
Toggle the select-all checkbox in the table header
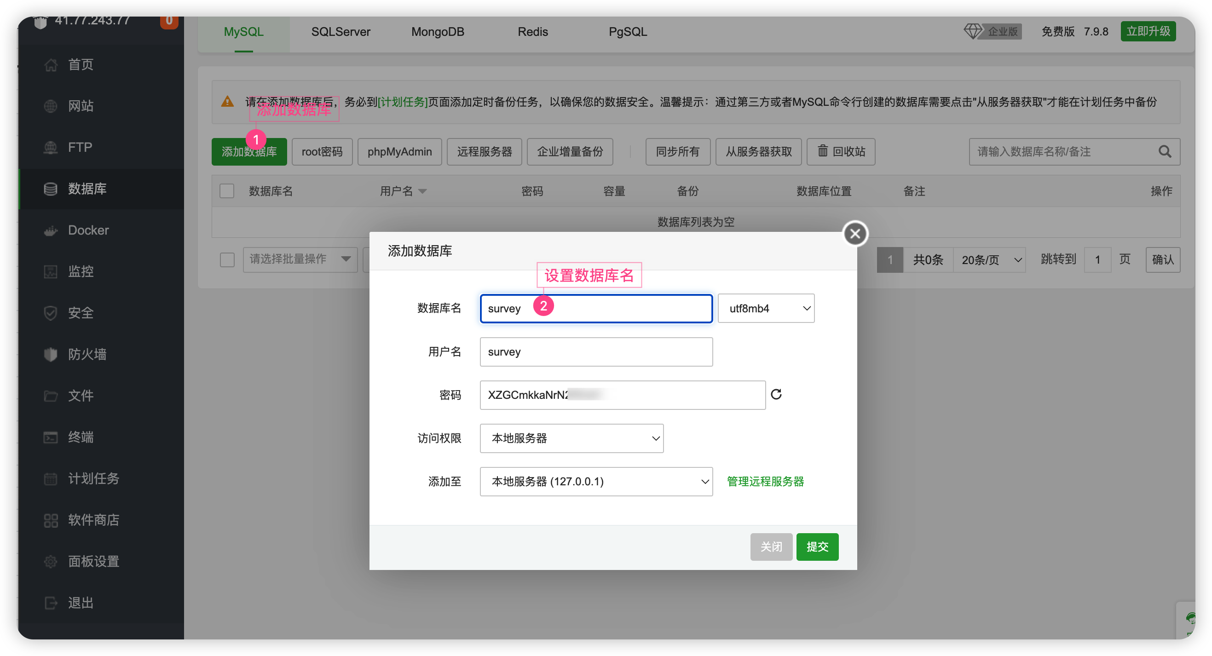point(227,191)
